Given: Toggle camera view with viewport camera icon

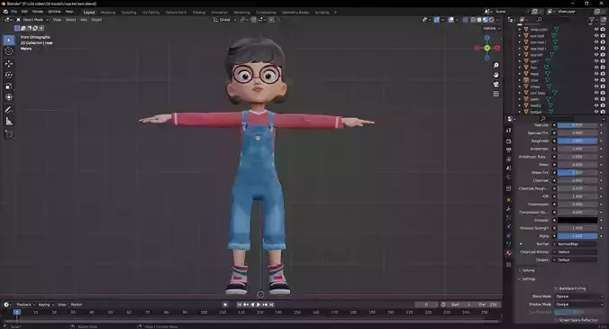Looking at the screenshot, I should (x=496, y=85).
